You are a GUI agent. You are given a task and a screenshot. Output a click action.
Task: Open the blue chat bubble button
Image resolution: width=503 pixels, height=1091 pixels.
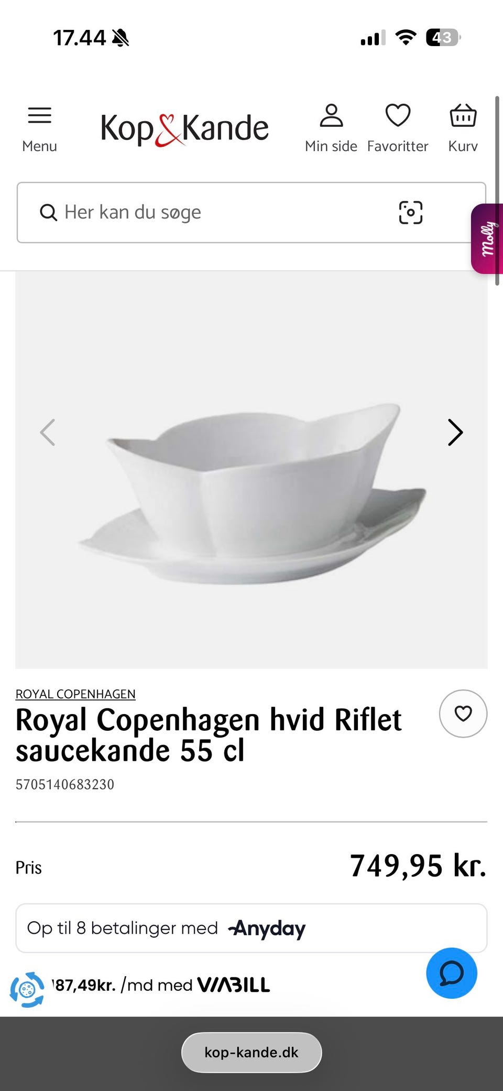pyautogui.click(x=452, y=973)
